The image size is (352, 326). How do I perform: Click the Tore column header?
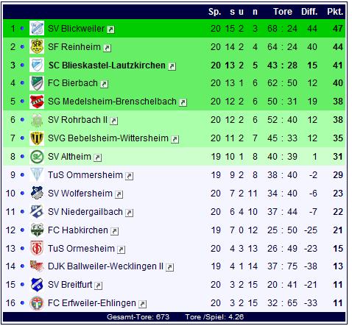click(283, 12)
